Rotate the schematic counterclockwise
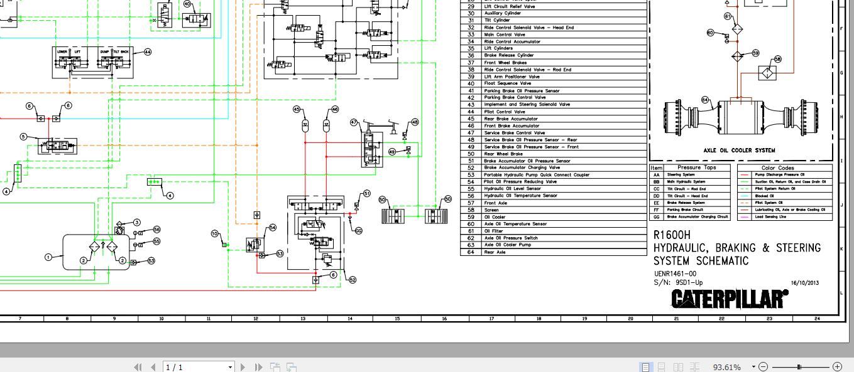The width and height of the screenshot is (854, 372). pos(276,367)
